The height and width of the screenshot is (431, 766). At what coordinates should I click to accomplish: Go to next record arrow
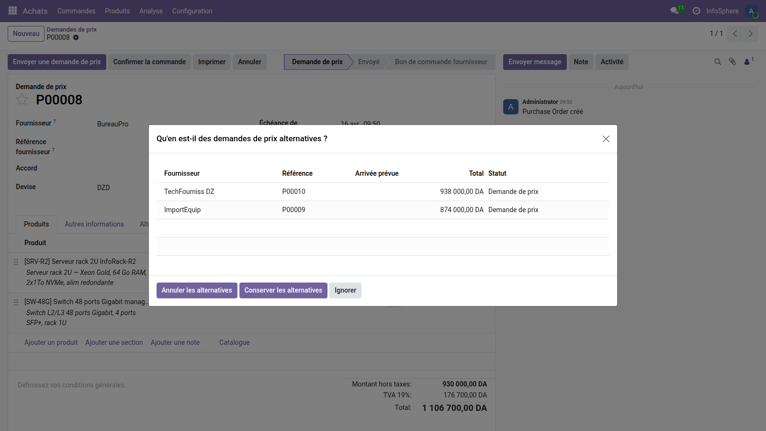(750, 34)
